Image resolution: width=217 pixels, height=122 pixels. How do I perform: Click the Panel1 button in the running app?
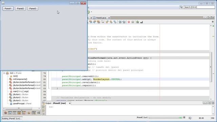[8, 8]
